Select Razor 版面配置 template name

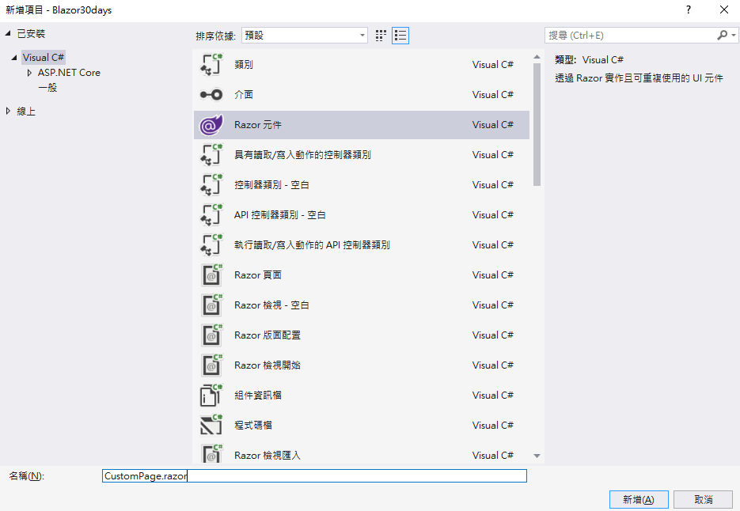pyautogui.click(x=268, y=335)
